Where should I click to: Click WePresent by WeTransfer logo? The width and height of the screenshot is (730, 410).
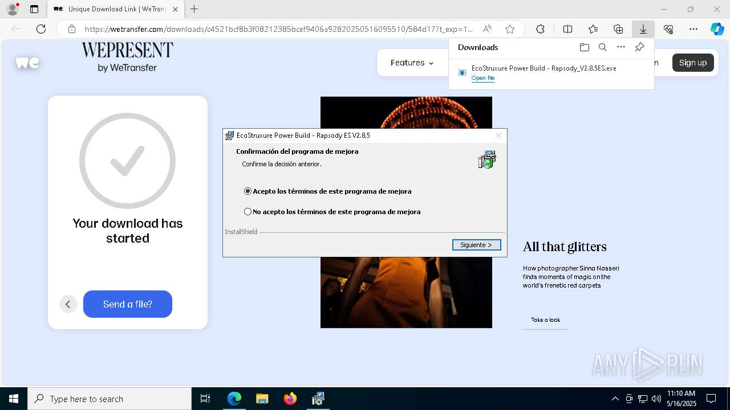pos(127,57)
